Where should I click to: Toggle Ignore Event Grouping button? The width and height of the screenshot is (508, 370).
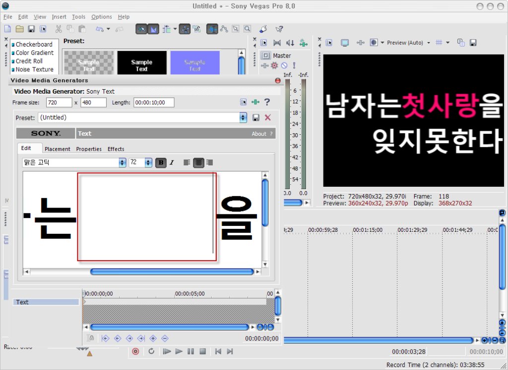pyautogui.click(x=196, y=29)
